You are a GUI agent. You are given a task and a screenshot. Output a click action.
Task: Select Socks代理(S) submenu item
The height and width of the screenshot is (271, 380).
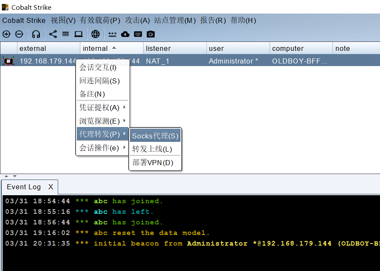coord(155,135)
